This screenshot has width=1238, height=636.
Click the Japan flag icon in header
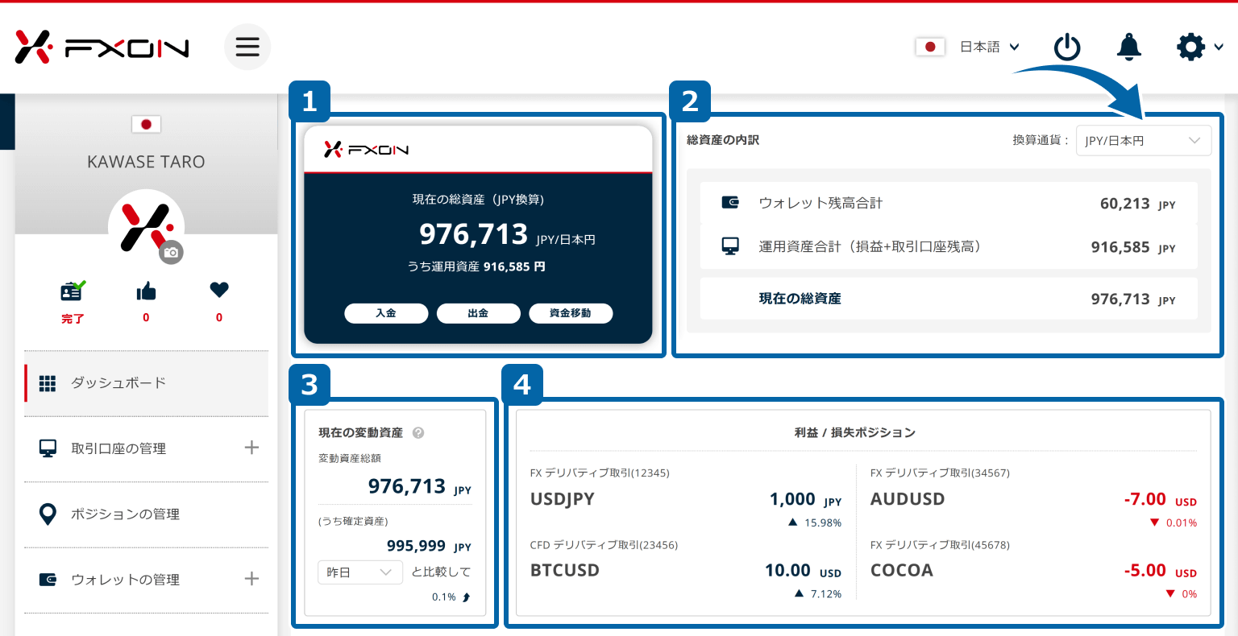(x=930, y=47)
